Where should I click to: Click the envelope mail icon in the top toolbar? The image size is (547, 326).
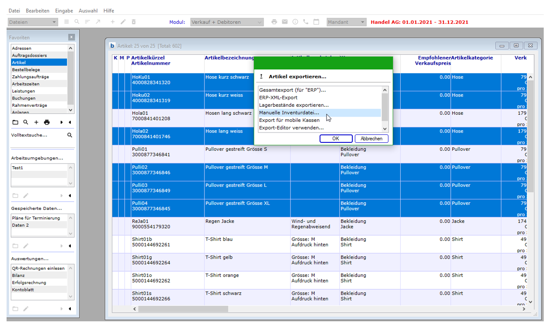285,22
